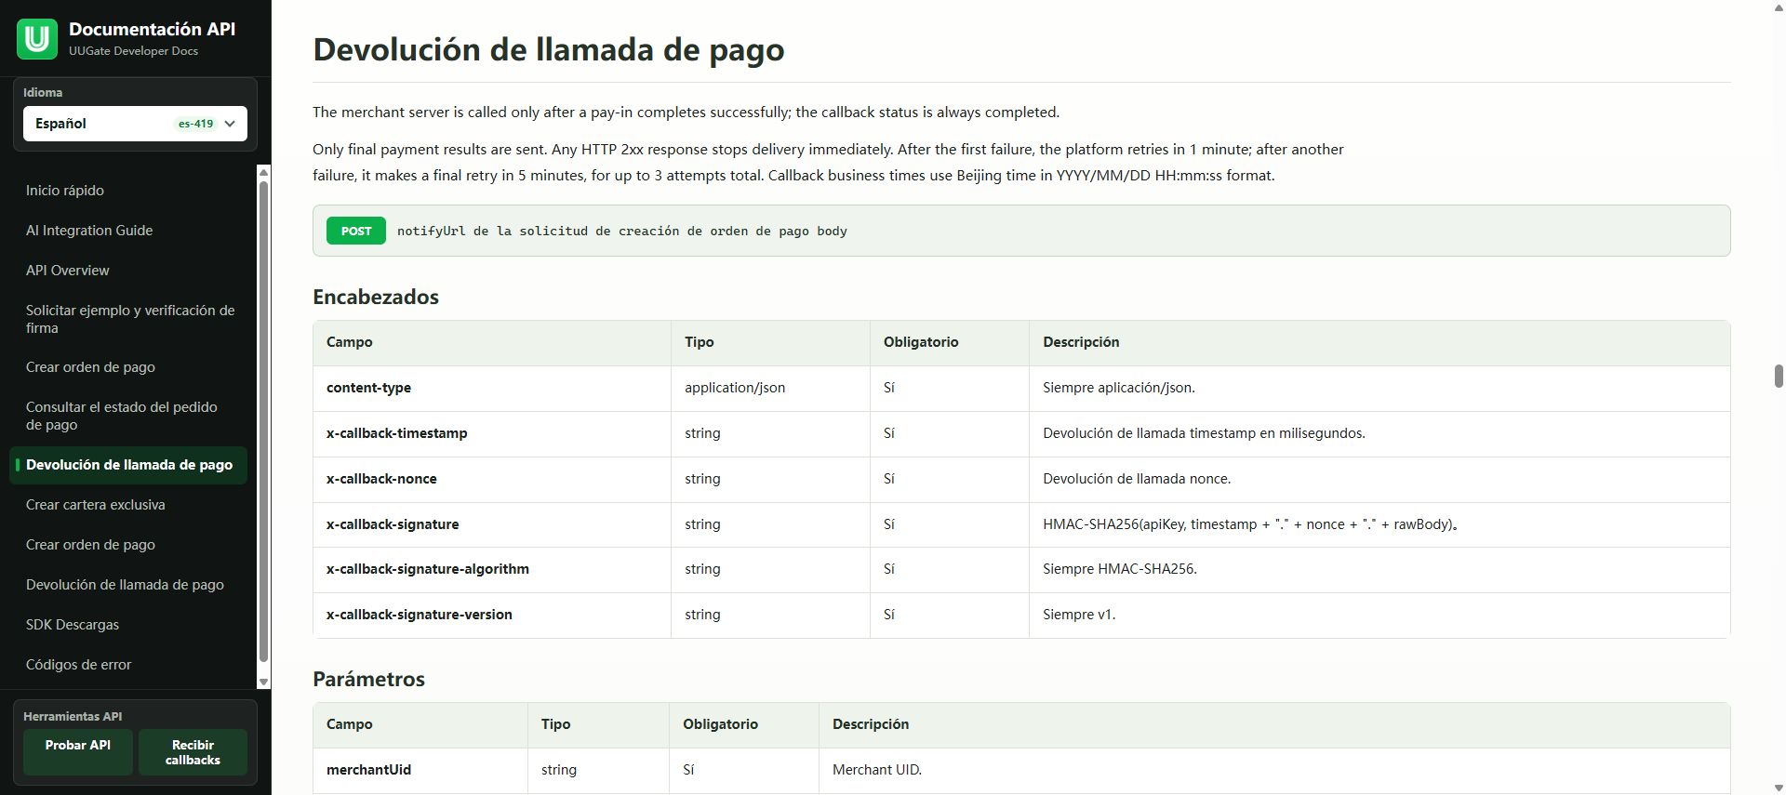Image resolution: width=1786 pixels, height=795 pixels.
Task: Click the Encabezados section heading
Action: pyautogui.click(x=376, y=297)
